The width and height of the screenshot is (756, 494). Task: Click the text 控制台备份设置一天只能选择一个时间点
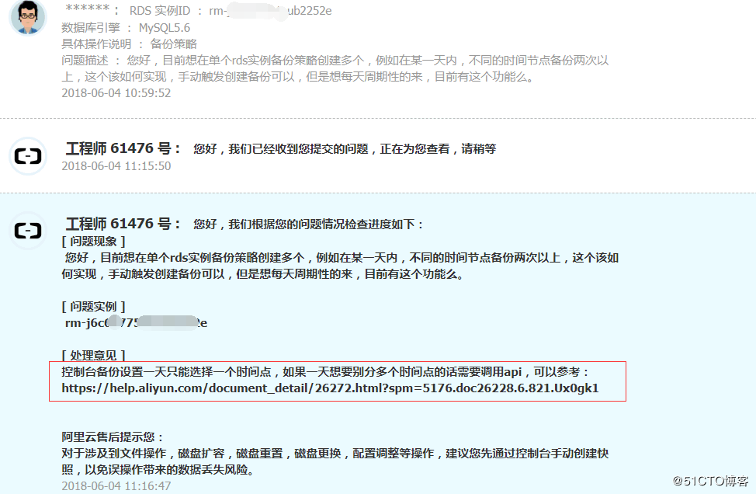tap(166, 372)
